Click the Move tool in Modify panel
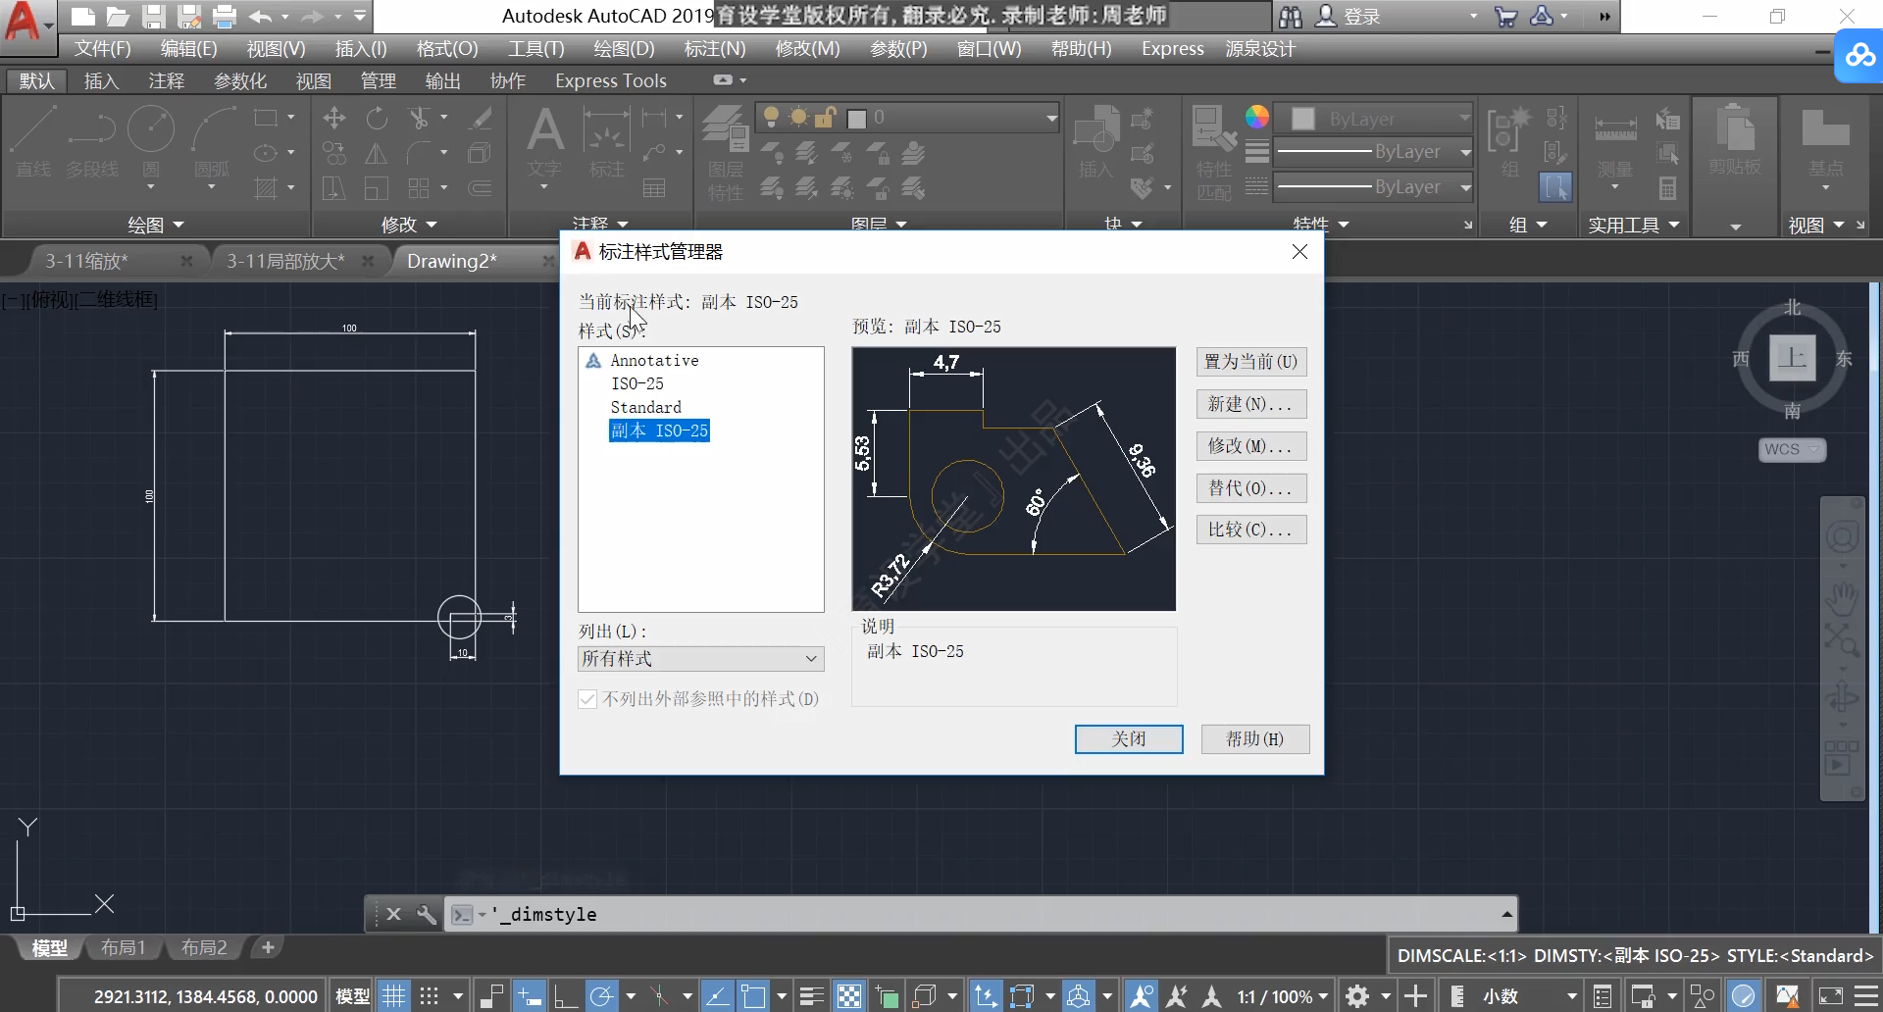 (x=334, y=118)
